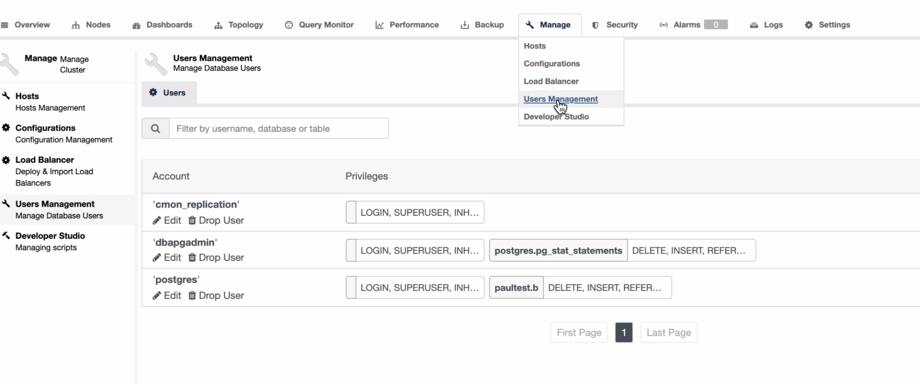Open the Security tab

coord(615,25)
